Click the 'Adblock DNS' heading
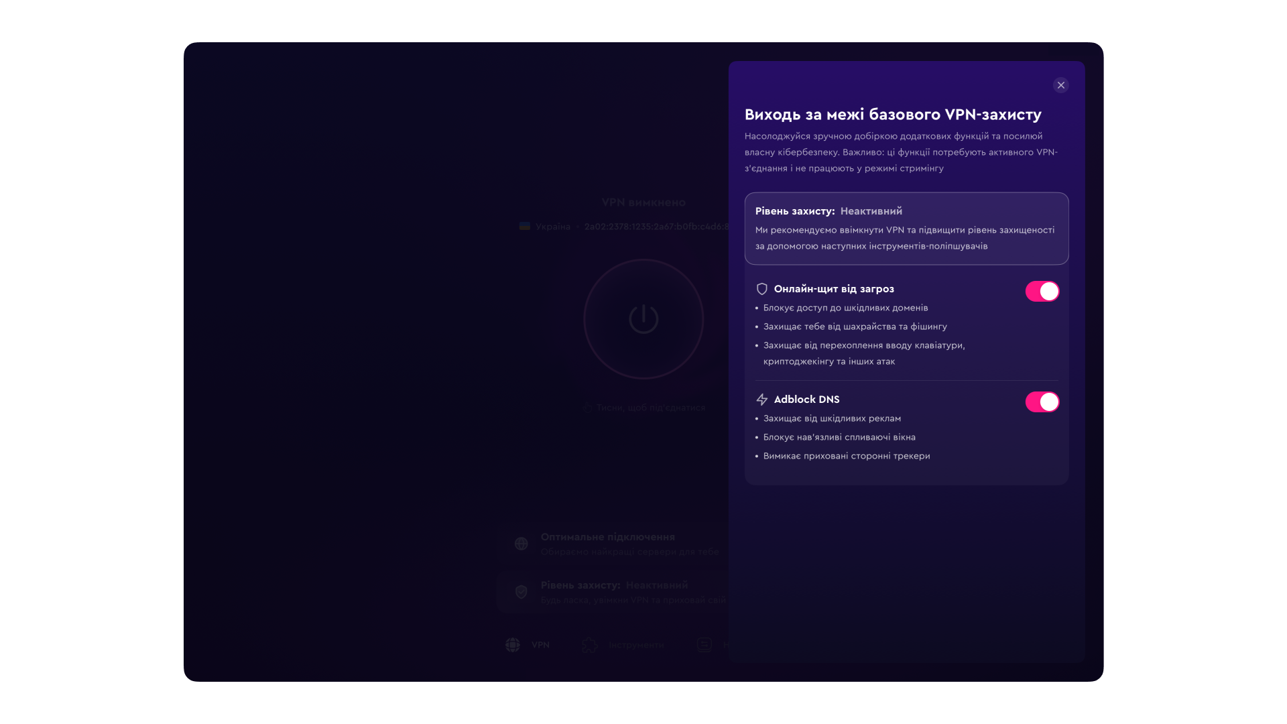This screenshot has width=1287, height=724. pos(806,400)
